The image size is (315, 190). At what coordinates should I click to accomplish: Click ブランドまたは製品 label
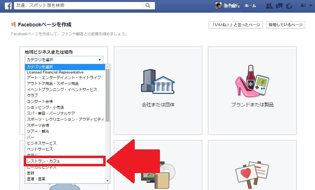point(252,104)
